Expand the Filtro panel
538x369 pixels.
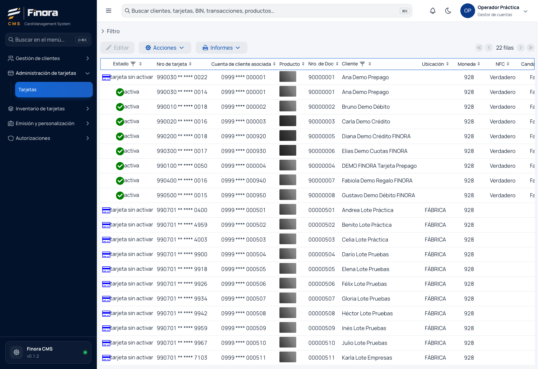tap(111, 31)
